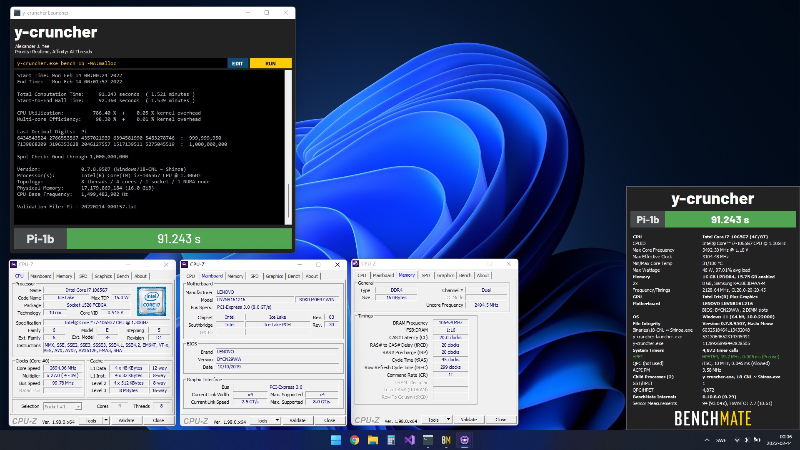Open About tab in CPU-Z Memory window
The height and width of the screenshot is (450, 800).
483,275
